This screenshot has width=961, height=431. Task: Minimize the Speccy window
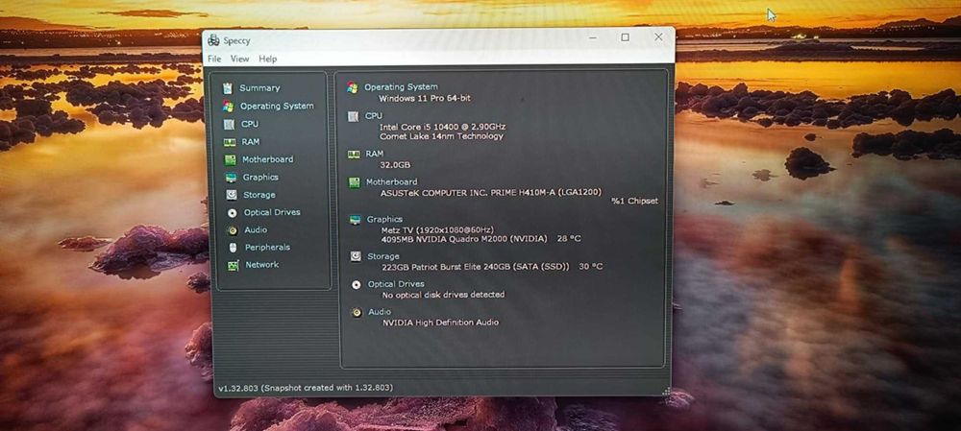pos(593,38)
